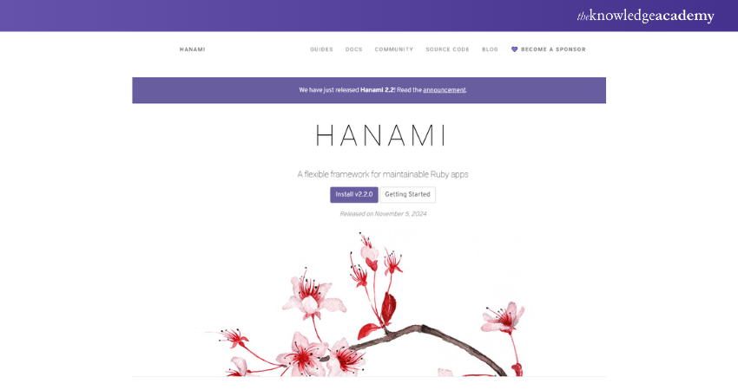Click the HANAMI brand link in navbar
738x390 pixels.
click(193, 49)
